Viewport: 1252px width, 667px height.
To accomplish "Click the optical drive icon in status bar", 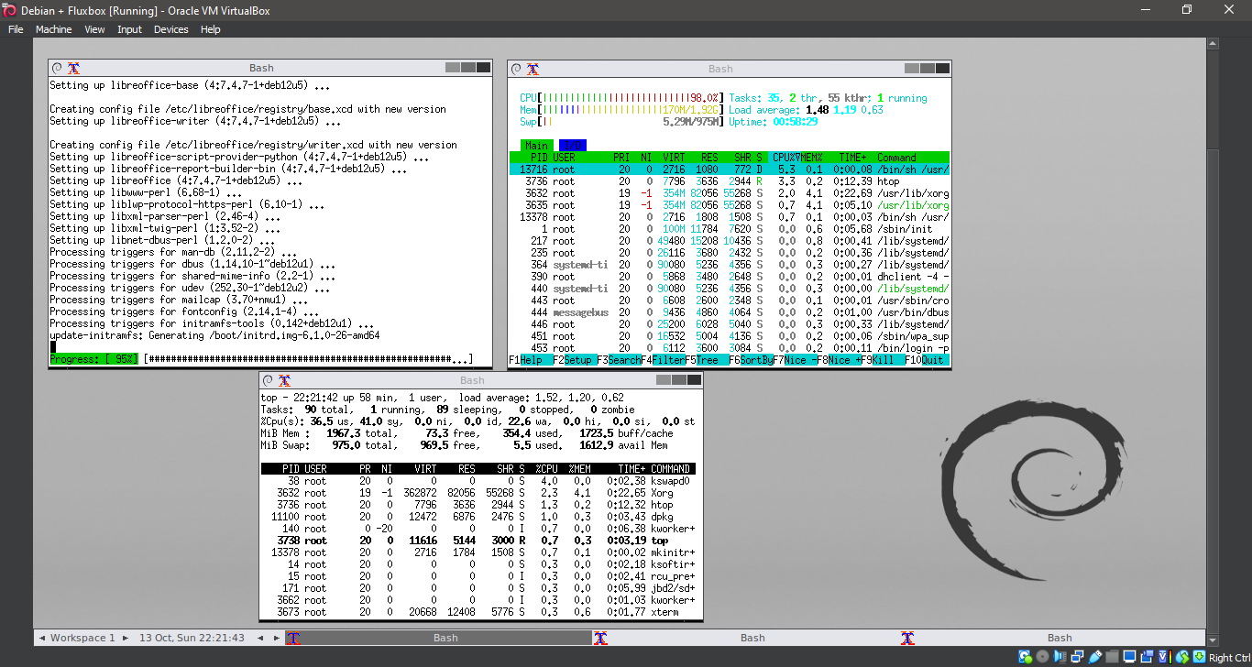I will tap(1043, 657).
